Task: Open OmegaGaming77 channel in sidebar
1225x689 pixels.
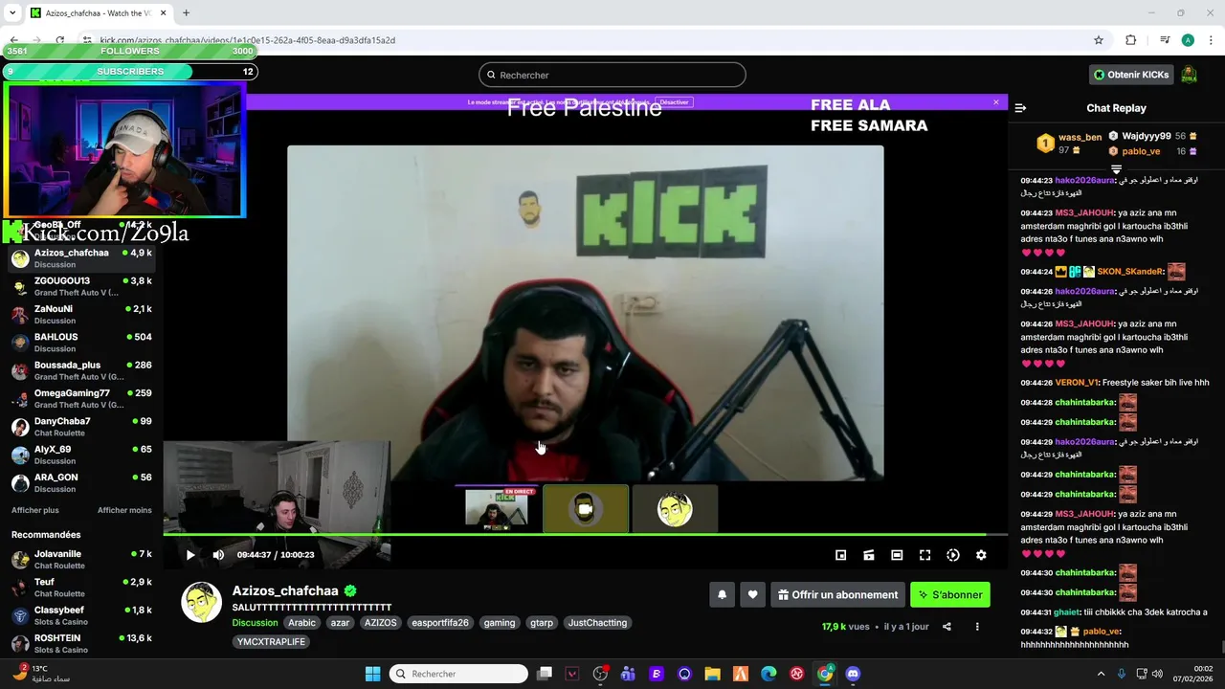Action: coord(81,399)
